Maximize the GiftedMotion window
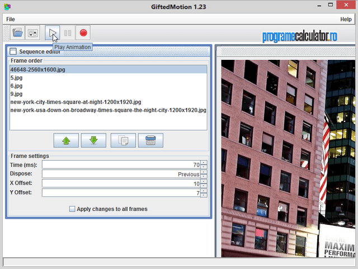This screenshot has width=358, height=269. tap(331, 5)
